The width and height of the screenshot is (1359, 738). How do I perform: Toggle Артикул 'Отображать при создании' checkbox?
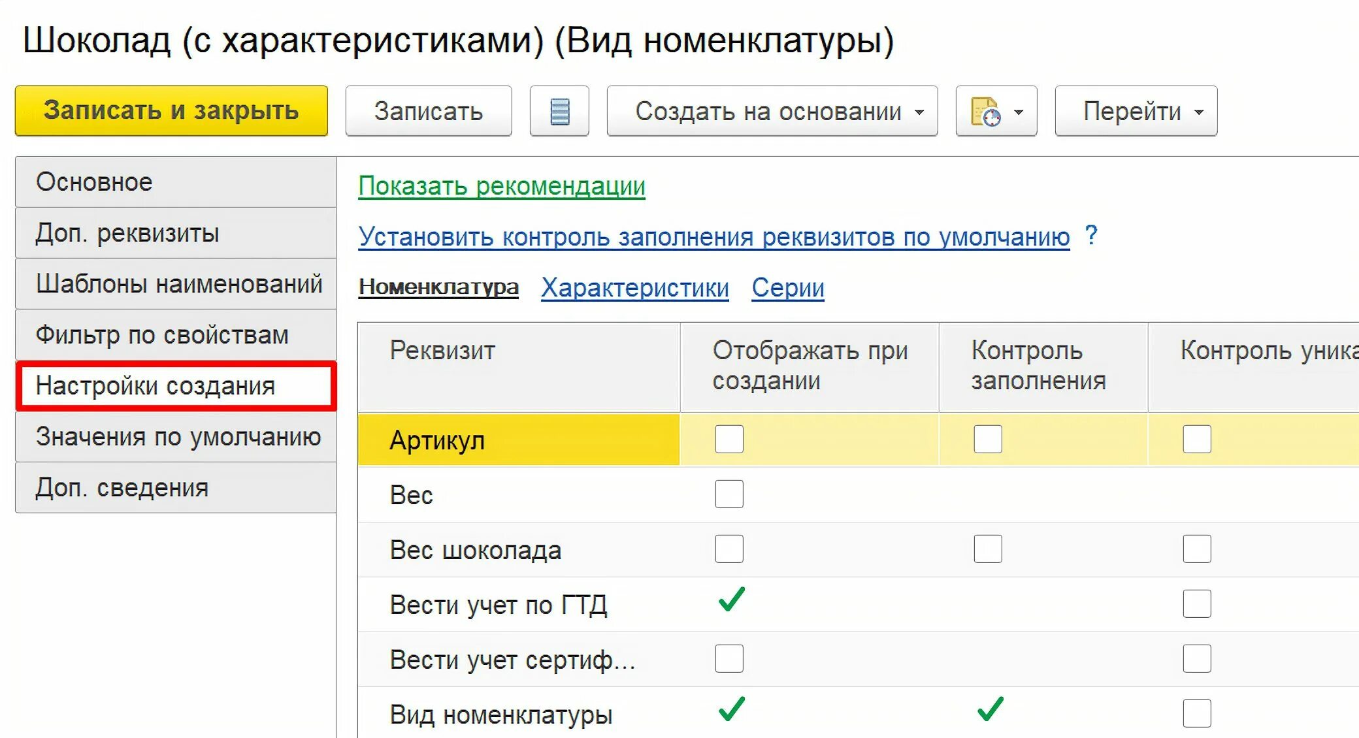coord(729,439)
